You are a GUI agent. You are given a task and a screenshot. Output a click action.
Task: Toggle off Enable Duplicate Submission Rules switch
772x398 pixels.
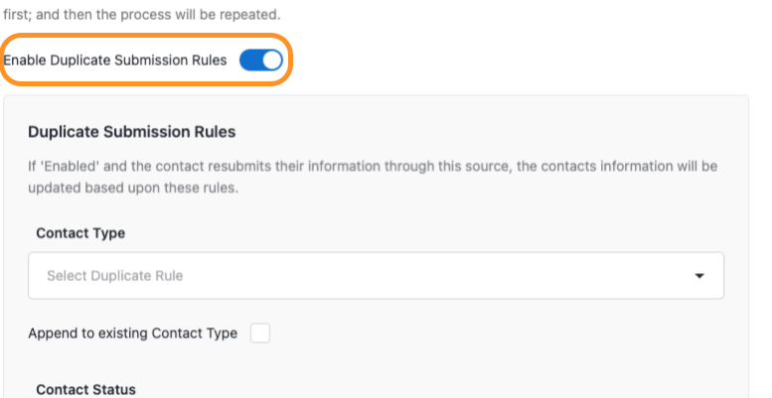coord(261,61)
